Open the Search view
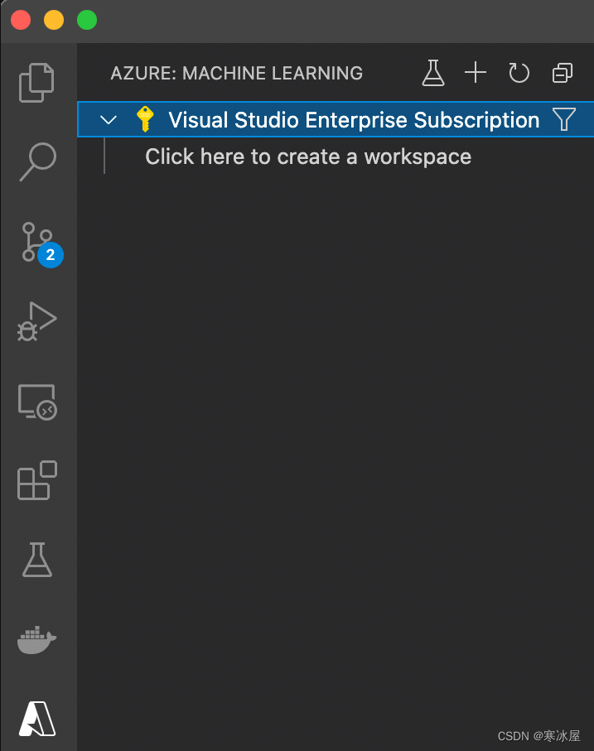Image resolution: width=594 pixels, height=751 pixels. pyautogui.click(x=36, y=163)
